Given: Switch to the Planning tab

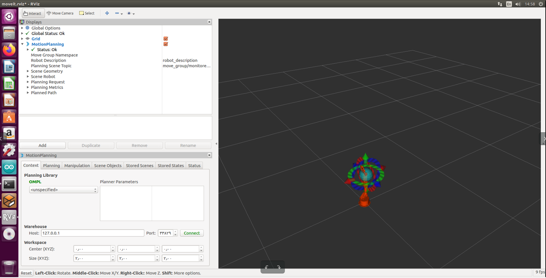Looking at the screenshot, I should click(51, 165).
